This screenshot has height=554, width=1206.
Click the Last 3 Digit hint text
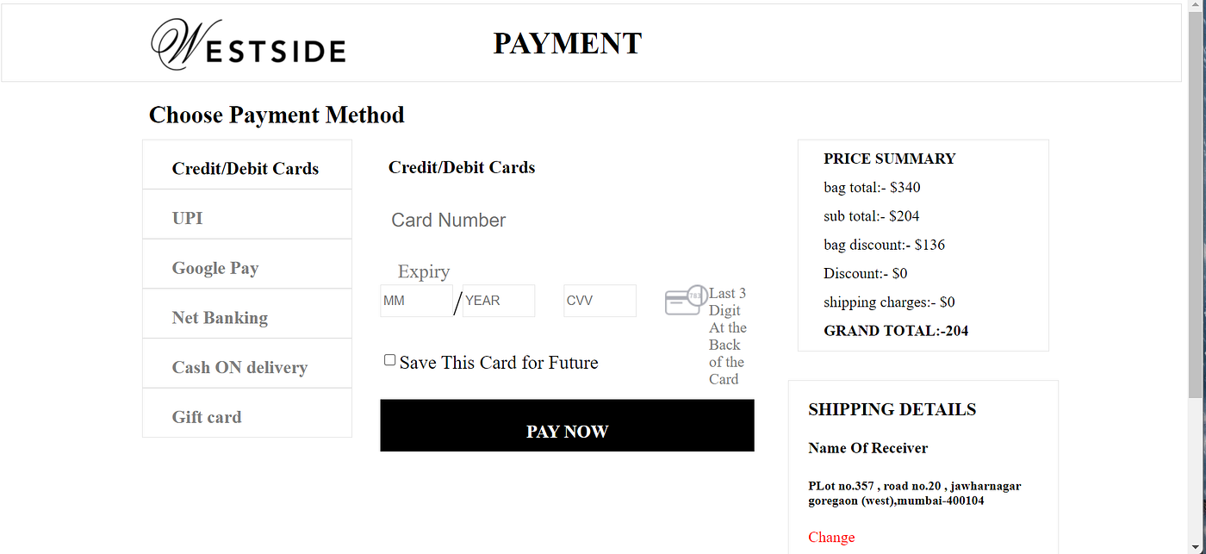tap(728, 336)
